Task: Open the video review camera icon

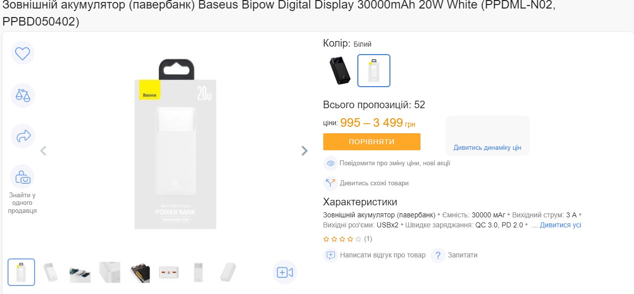Action: 285,272
